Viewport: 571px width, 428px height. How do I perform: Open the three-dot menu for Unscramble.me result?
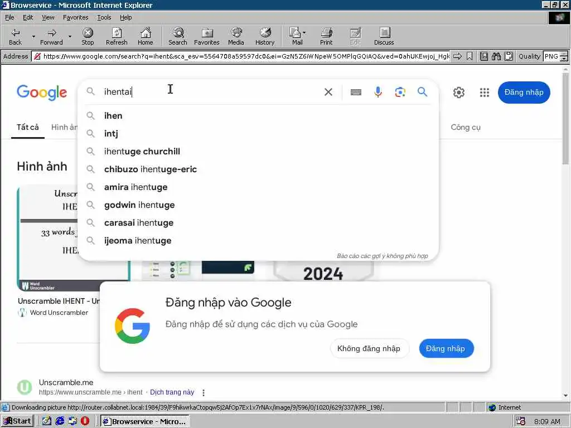(203, 393)
